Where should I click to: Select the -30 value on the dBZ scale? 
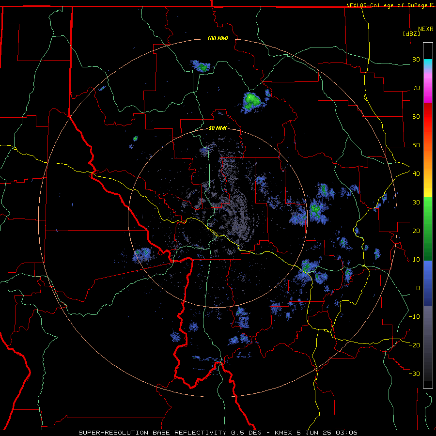tap(414, 374)
